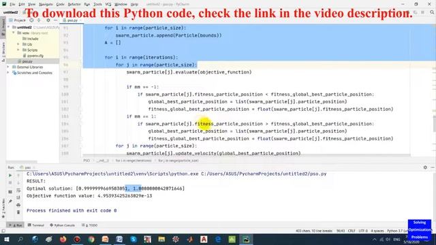The image size is (436, 245).
Task: Rerun pso with the green play icon
Action: pos(10,176)
